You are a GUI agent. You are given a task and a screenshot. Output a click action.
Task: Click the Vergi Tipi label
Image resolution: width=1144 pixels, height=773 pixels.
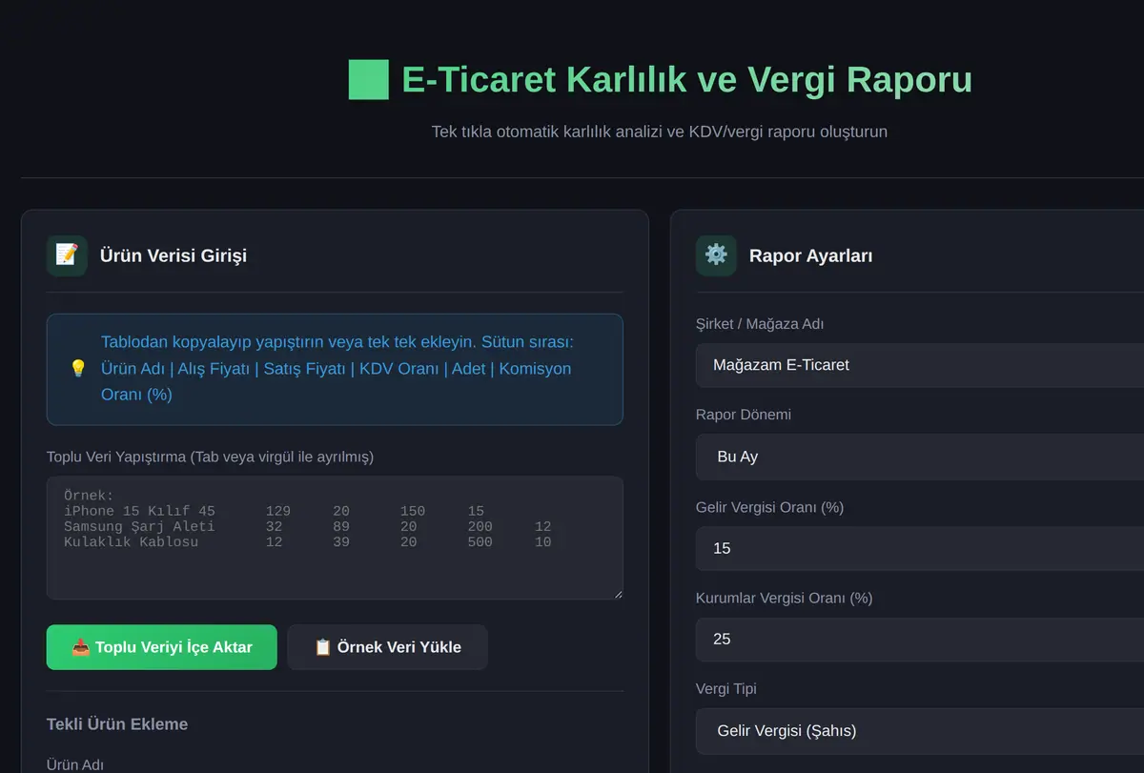[726, 688]
